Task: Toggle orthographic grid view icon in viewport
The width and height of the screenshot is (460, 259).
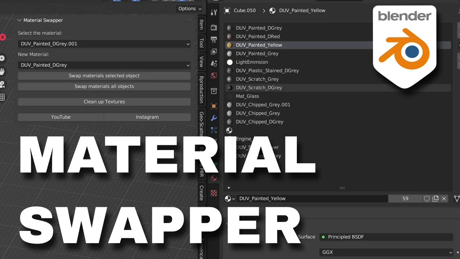Action: coord(2,97)
